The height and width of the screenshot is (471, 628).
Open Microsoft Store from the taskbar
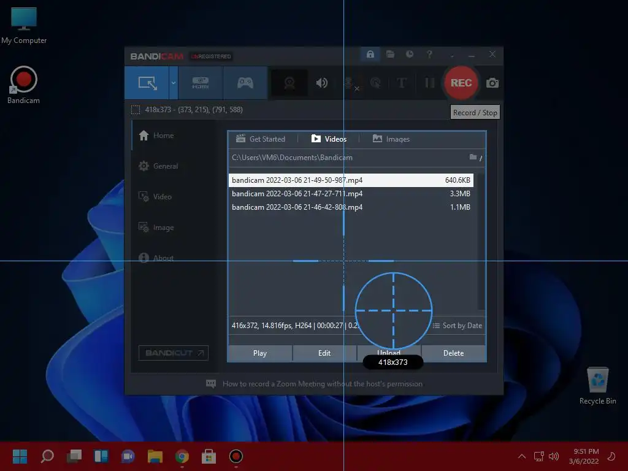pyautogui.click(x=209, y=456)
